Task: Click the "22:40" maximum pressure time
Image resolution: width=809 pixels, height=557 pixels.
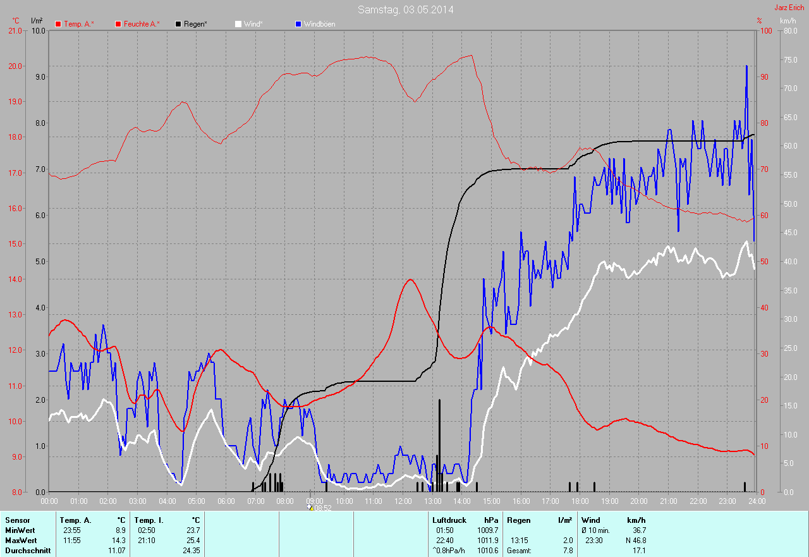Action: click(x=445, y=541)
